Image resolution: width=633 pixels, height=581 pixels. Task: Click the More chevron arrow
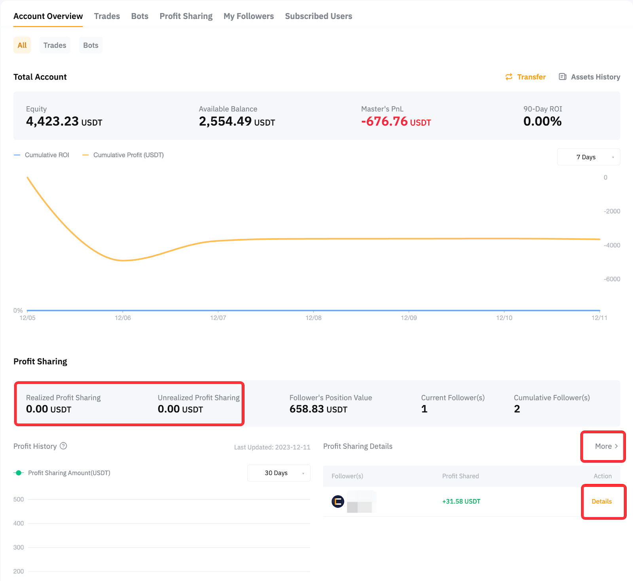(x=616, y=446)
